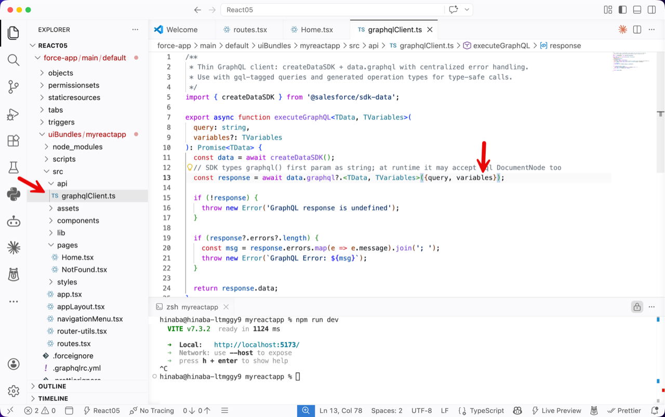Screen dimensions: 665x417
Task: Toggle the bottom panel layout button
Action: (x=637, y=10)
